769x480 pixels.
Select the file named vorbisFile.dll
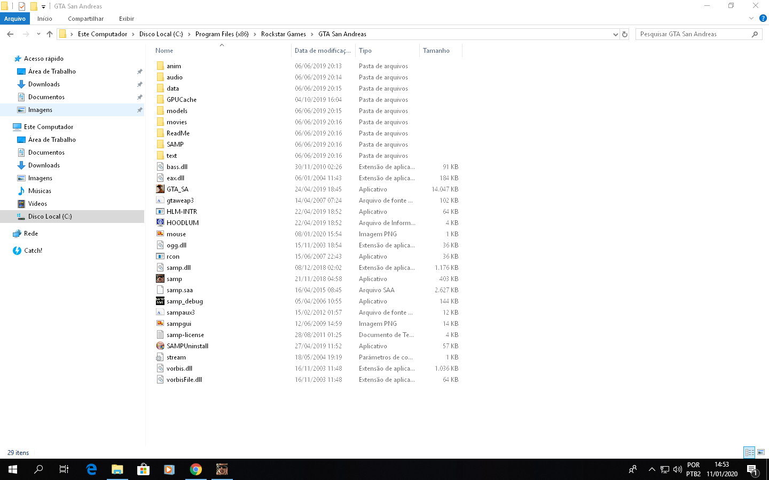click(184, 380)
